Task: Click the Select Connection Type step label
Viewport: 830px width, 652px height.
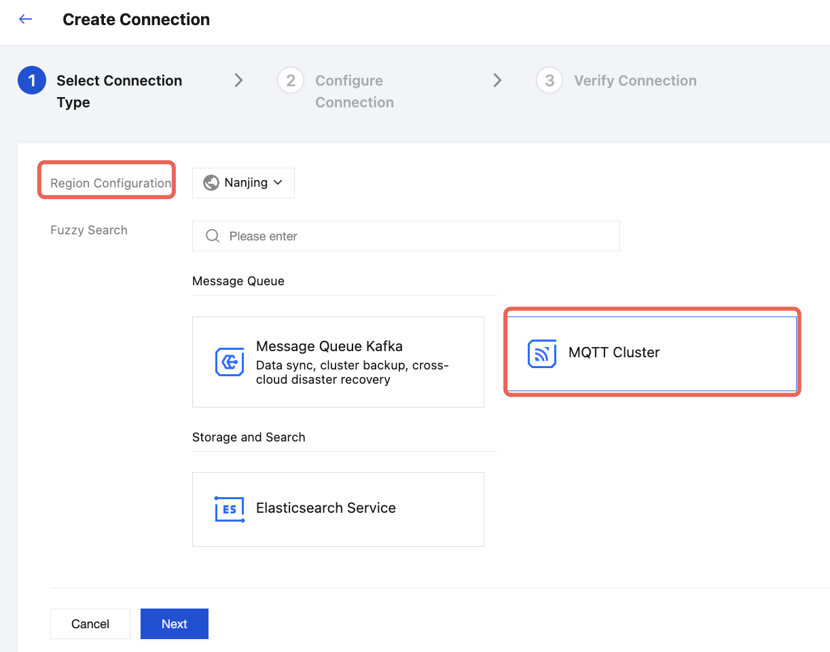Action: pos(119,91)
